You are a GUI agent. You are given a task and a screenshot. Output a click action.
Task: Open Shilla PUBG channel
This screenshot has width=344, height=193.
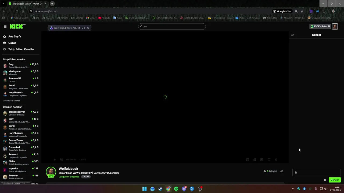click(21, 163)
